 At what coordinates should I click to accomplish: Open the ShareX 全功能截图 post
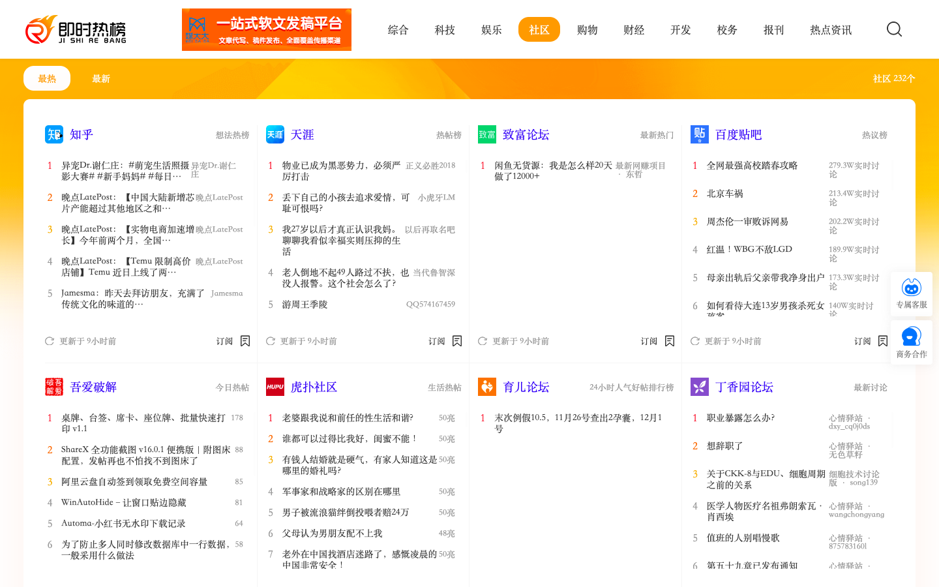[x=146, y=455]
